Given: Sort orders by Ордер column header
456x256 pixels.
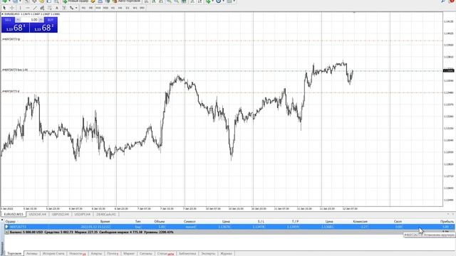Looking at the screenshot, I should click(x=10, y=221).
